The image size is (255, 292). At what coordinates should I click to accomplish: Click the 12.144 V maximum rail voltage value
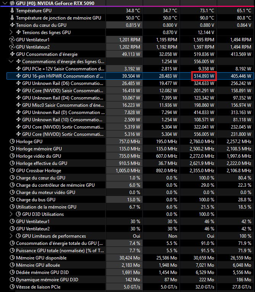point(206,33)
